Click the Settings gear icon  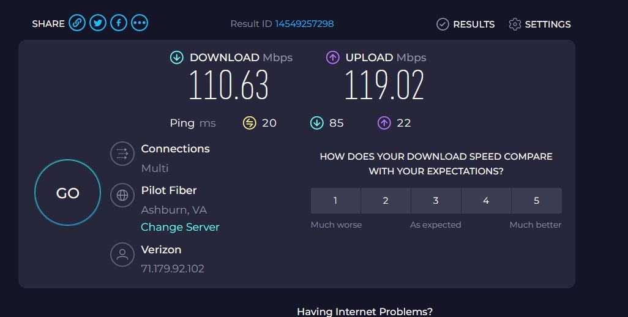click(515, 24)
